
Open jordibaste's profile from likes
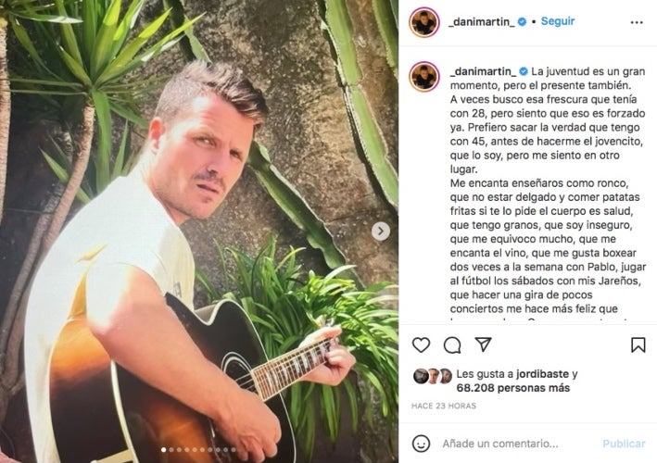point(542,374)
